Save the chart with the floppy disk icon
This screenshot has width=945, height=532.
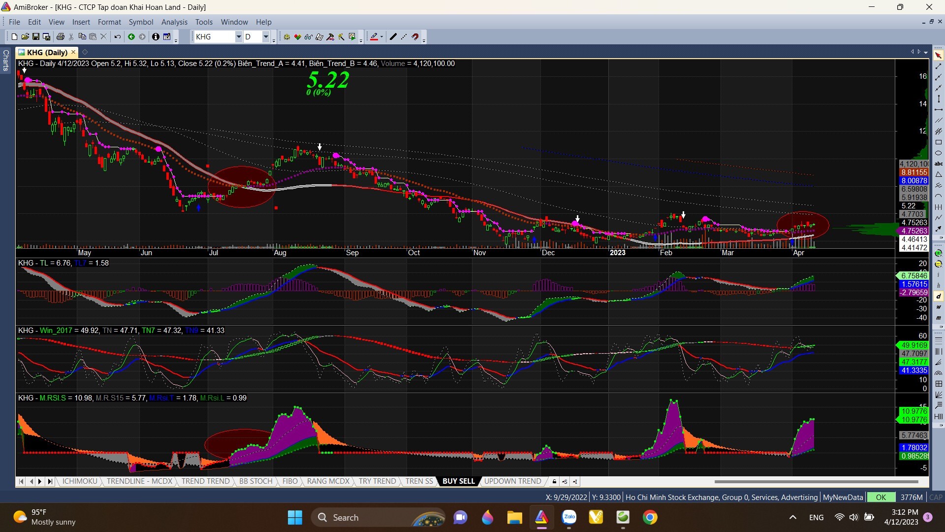point(36,37)
